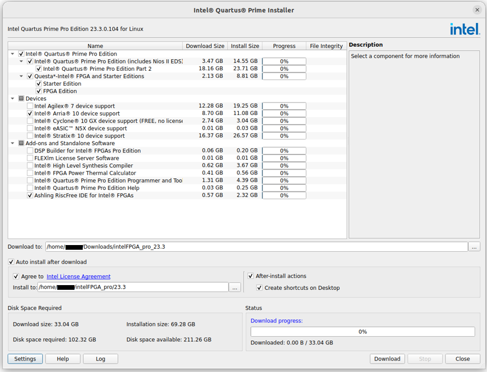
Task: Select the Intel Stratix 10 device support row label
Action: click(x=80, y=136)
